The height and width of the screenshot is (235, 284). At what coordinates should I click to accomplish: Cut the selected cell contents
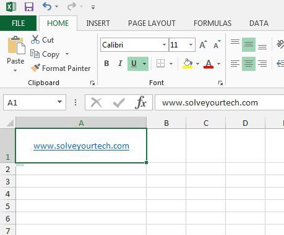(x=43, y=39)
